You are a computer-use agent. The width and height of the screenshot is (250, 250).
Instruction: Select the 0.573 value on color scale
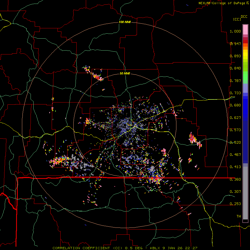[x=235, y=130]
